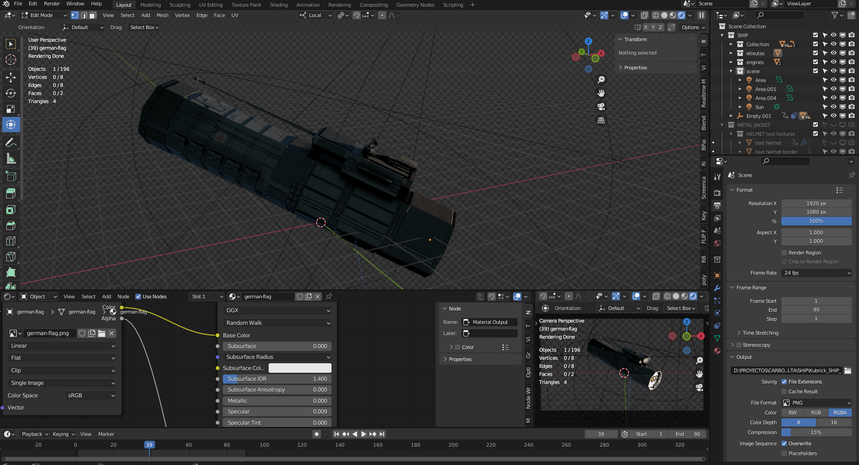The image size is (859, 465).
Task: Enable the Render Region checkbox
Action: click(x=784, y=253)
